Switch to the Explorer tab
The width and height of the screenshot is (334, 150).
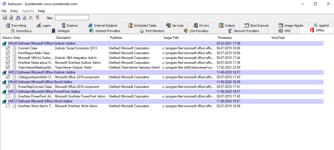[x=70, y=25]
